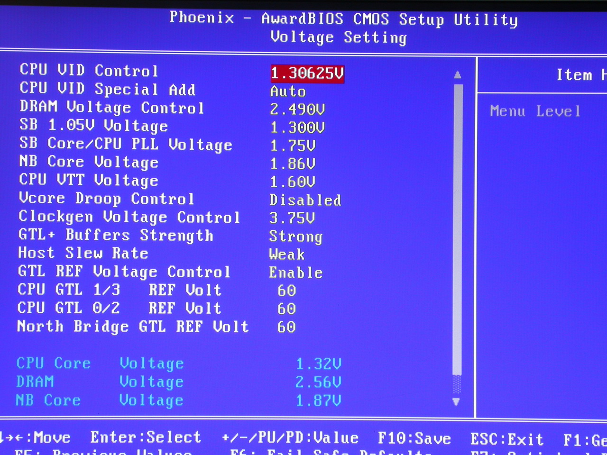Click the Vcore Droop Control label

107,198
